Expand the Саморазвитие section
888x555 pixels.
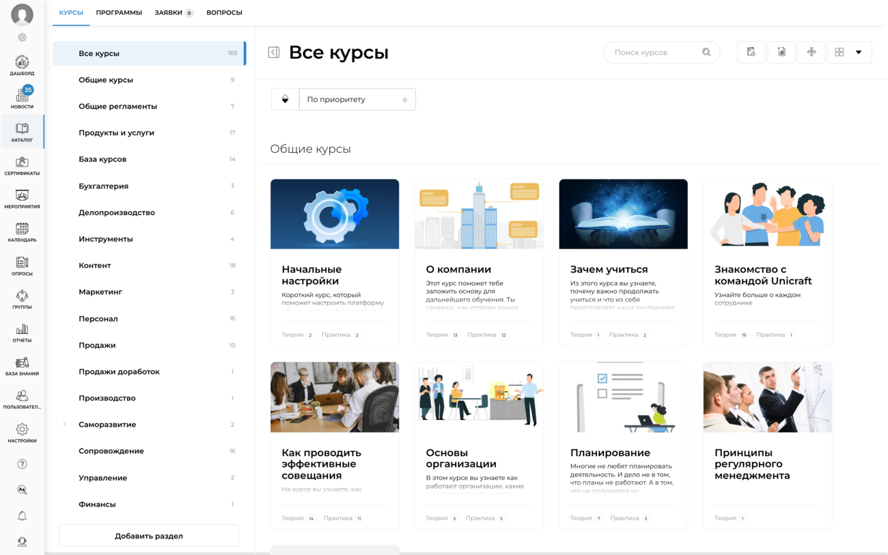coord(65,425)
